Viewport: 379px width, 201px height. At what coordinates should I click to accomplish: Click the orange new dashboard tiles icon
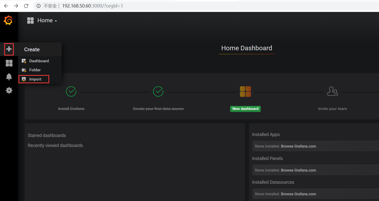click(245, 91)
